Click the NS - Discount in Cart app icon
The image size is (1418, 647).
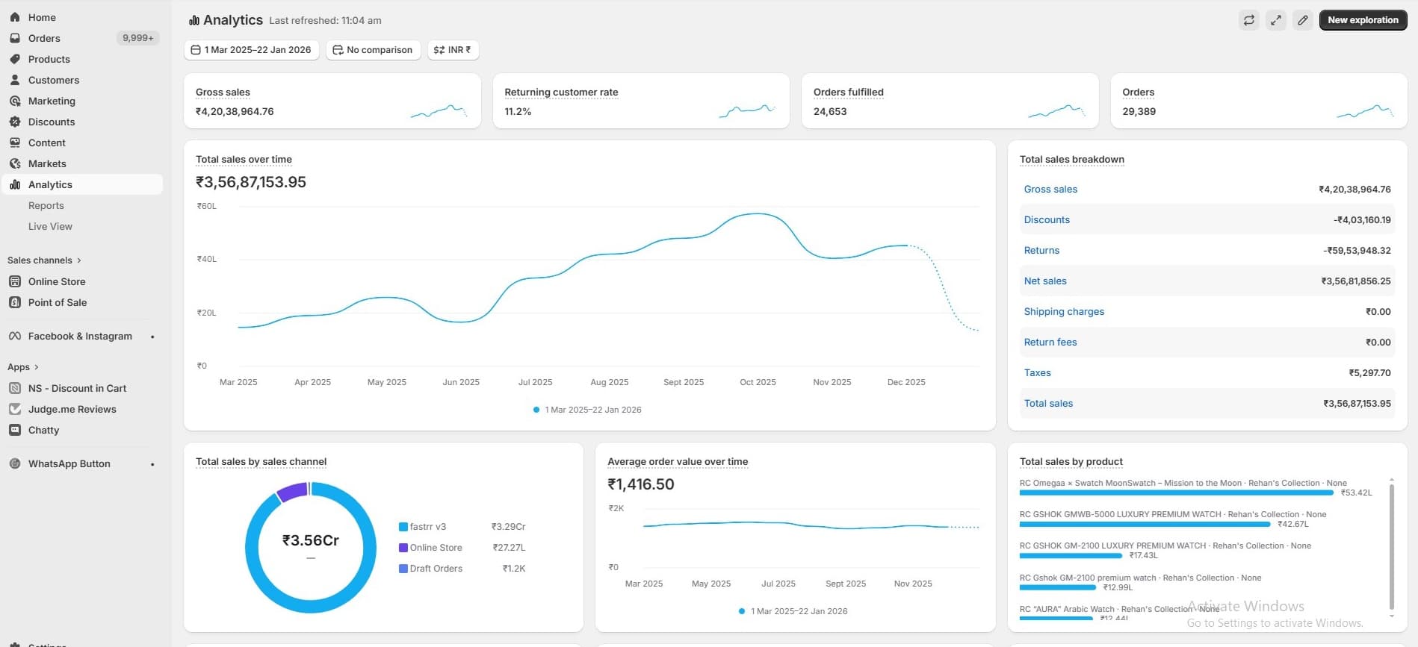tap(15, 388)
